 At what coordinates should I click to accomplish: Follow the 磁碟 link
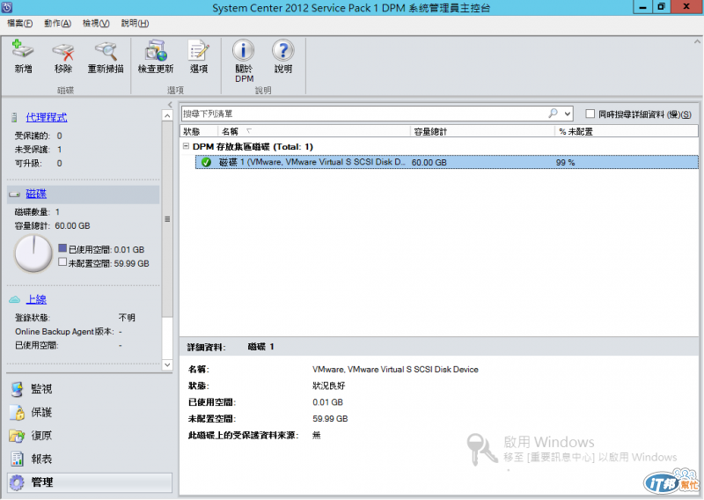point(36,194)
